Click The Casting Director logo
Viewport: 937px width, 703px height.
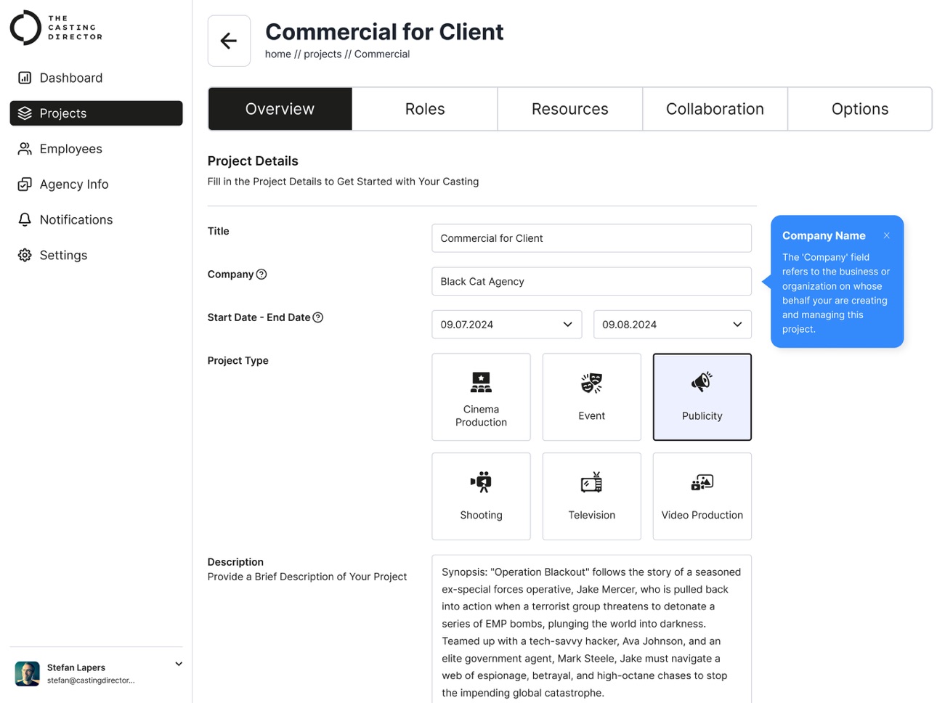[56, 28]
